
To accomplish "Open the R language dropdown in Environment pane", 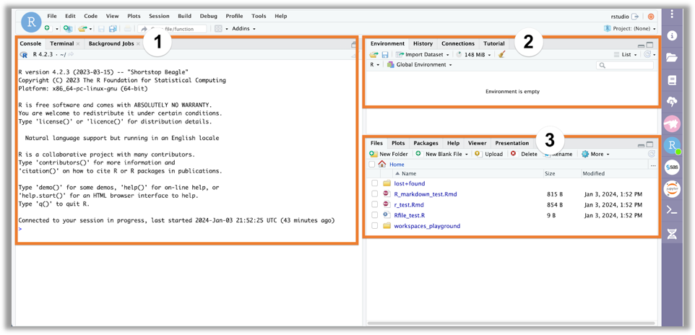I will point(374,65).
